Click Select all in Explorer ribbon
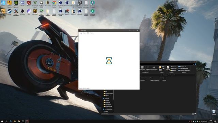 click(182, 67)
